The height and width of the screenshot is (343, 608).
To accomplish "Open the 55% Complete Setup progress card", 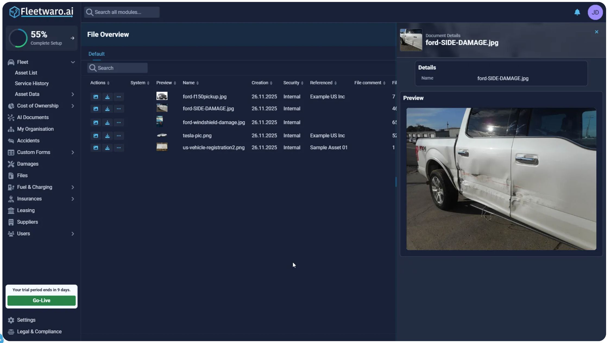I will 41,38.
